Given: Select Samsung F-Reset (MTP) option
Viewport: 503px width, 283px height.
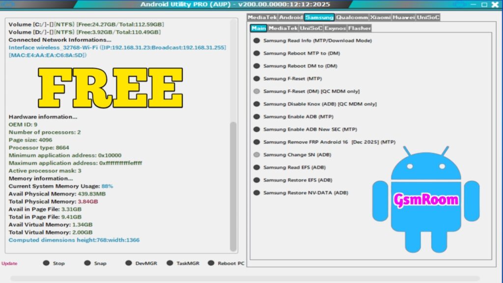Looking at the screenshot, I should point(257,79).
